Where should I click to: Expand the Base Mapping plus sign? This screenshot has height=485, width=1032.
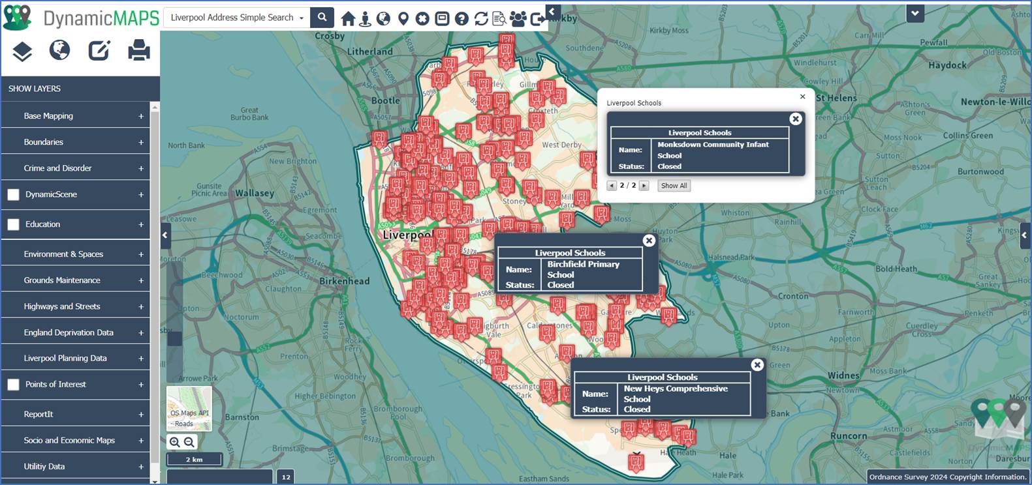tap(141, 116)
